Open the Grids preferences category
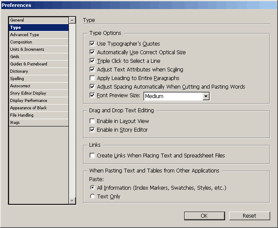Image resolution: width=278 pixels, height=228 pixels. (x=39, y=56)
